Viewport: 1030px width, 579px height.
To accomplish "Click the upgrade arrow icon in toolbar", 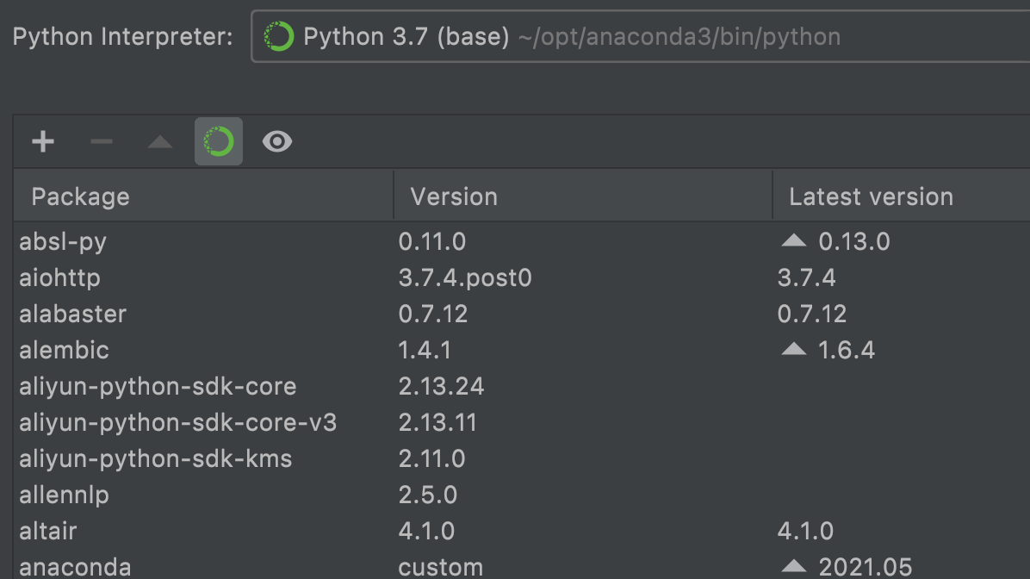I will tap(160, 142).
